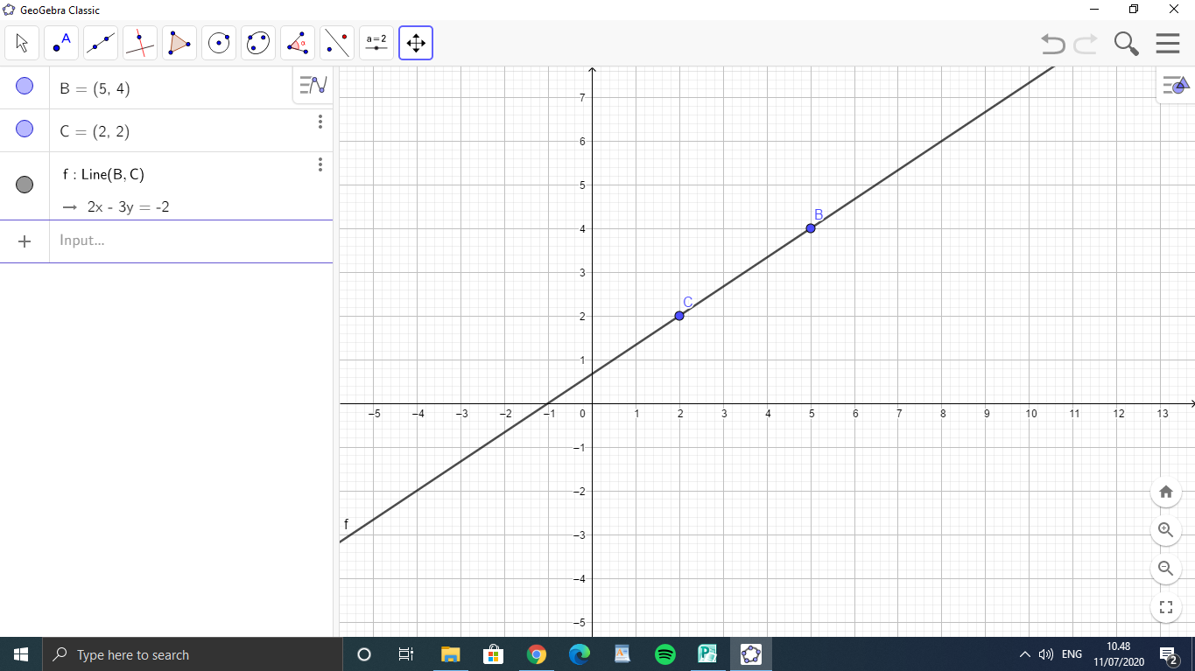
Task: Open Task View on the taskbar
Action: pos(406,654)
